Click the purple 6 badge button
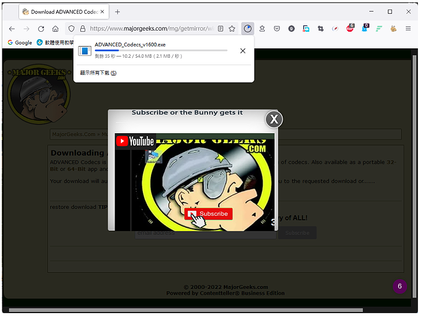The height and width of the screenshot is (316, 422). [x=399, y=286]
